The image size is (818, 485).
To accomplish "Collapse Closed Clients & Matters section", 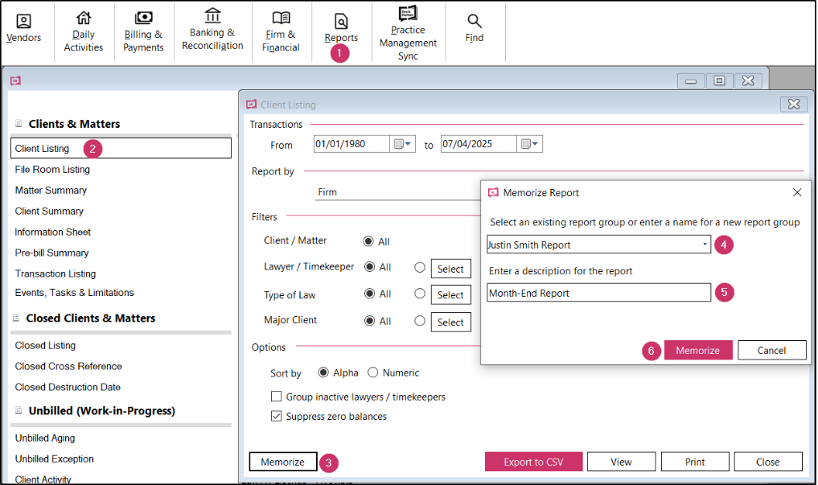I will point(16,318).
